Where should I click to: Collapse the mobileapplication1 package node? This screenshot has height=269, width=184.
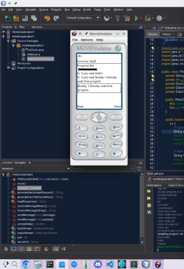coord(13,45)
